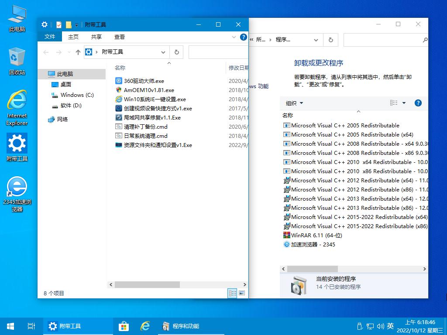Select 局域网共享修复v1.1.Exe file
This screenshot has width=447, height=335.
pos(148,117)
